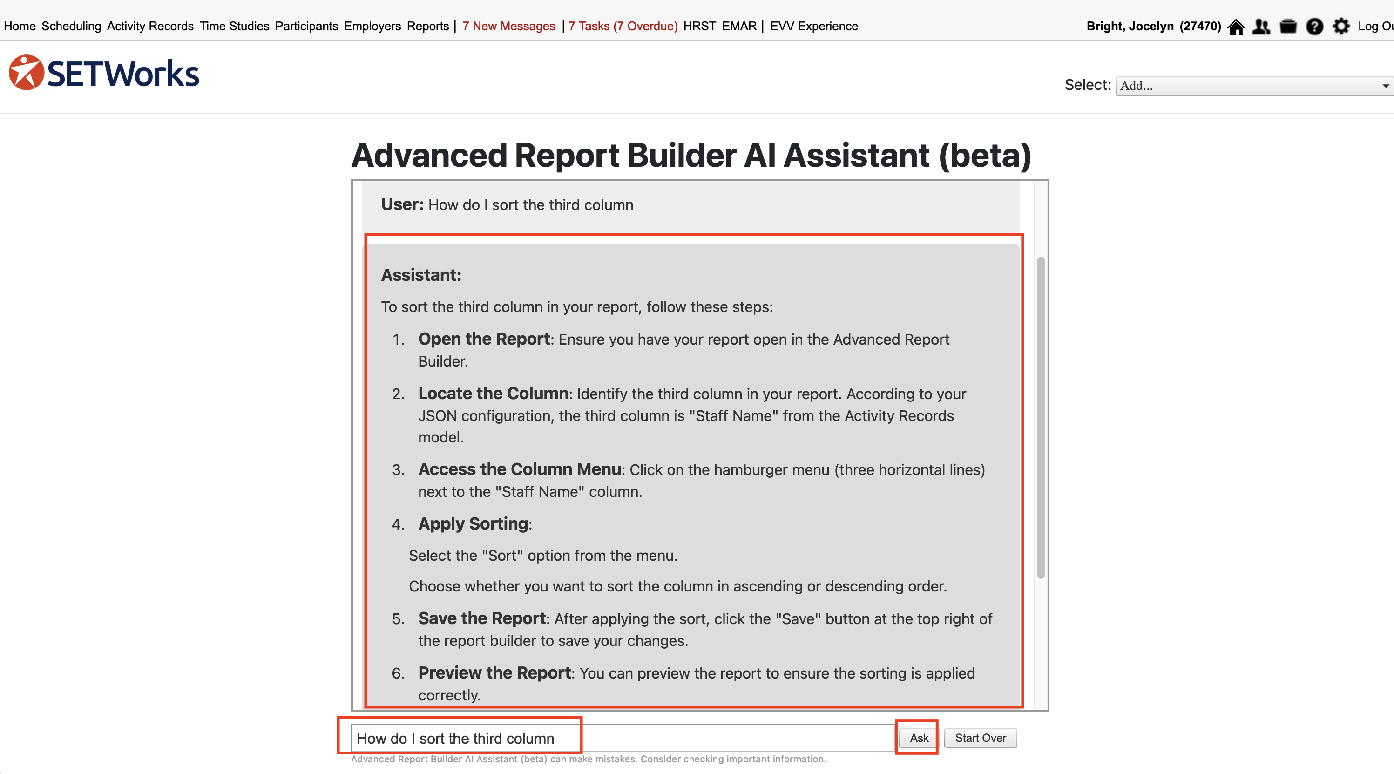Open the Reports menu

427,26
